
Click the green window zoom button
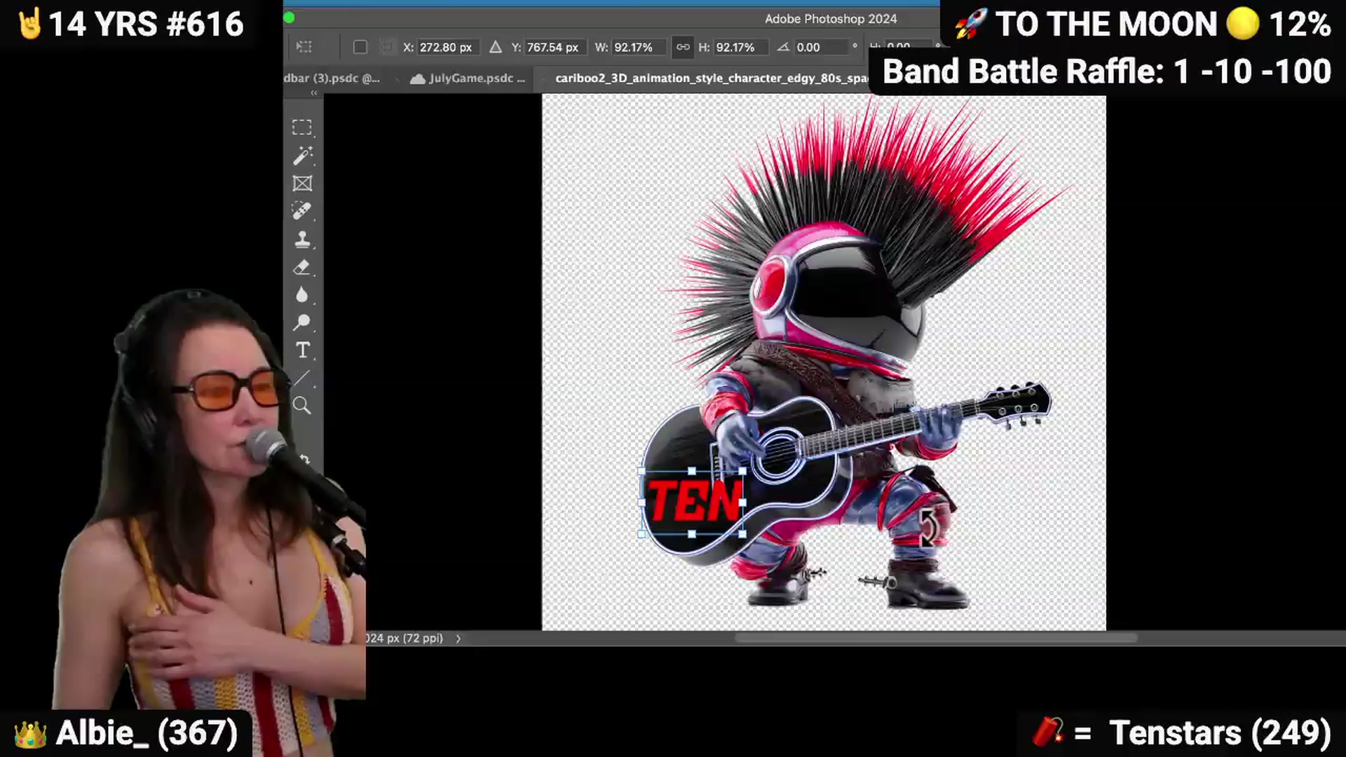tap(289, 18)
